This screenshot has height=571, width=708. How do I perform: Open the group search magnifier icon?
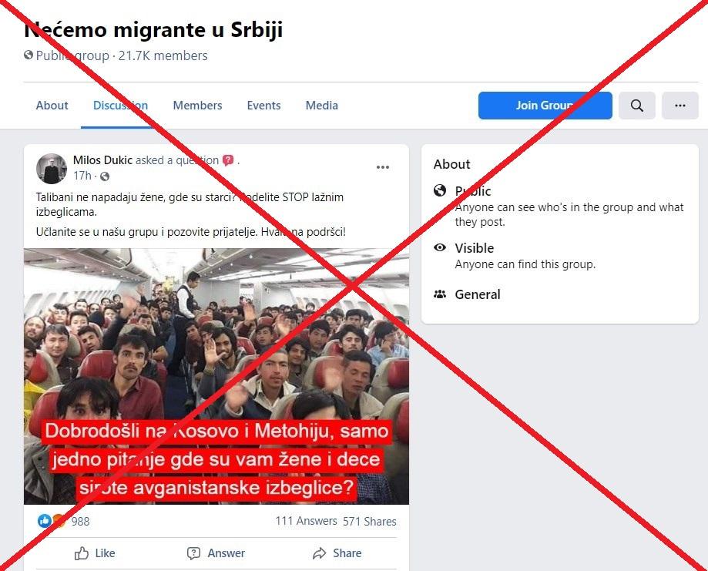[x=636, y=106]
